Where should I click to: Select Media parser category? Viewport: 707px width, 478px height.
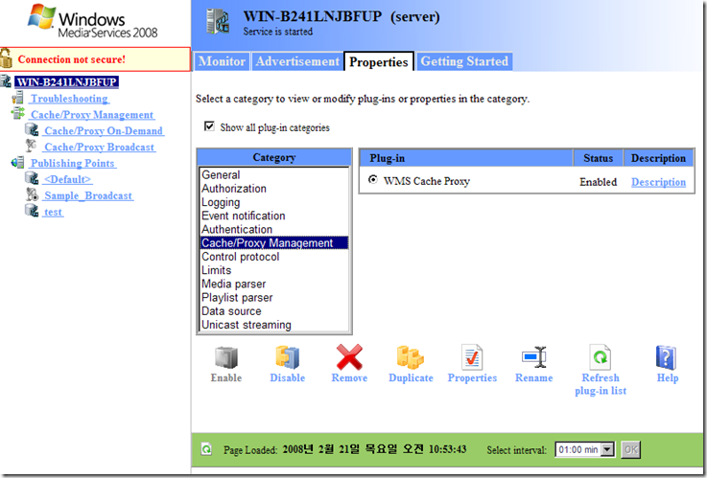[x=274, y=284]
